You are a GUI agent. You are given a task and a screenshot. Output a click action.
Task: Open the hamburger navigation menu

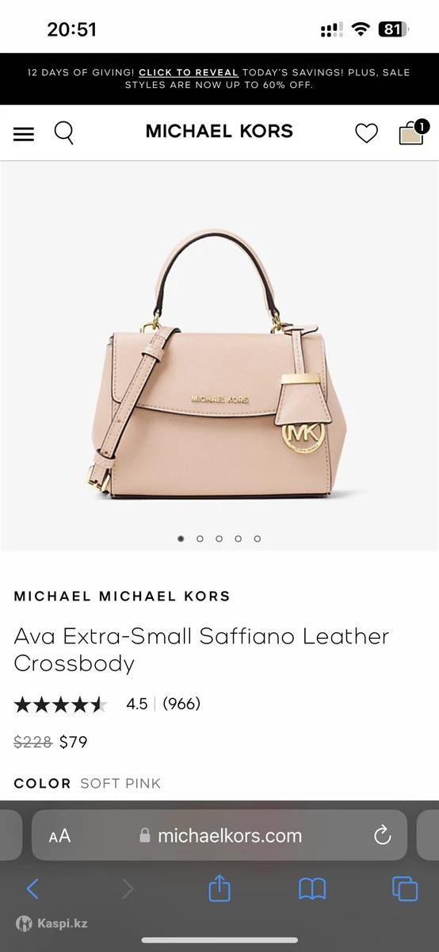pyautogui.click(x=24, y=133)
